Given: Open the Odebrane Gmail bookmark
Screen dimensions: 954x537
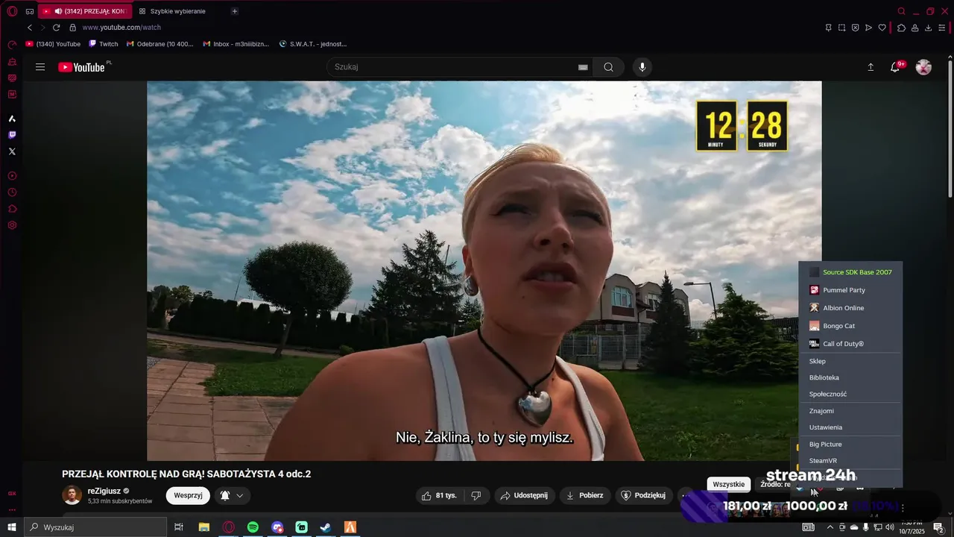Looking at the screenshot, I should (159, 44).
